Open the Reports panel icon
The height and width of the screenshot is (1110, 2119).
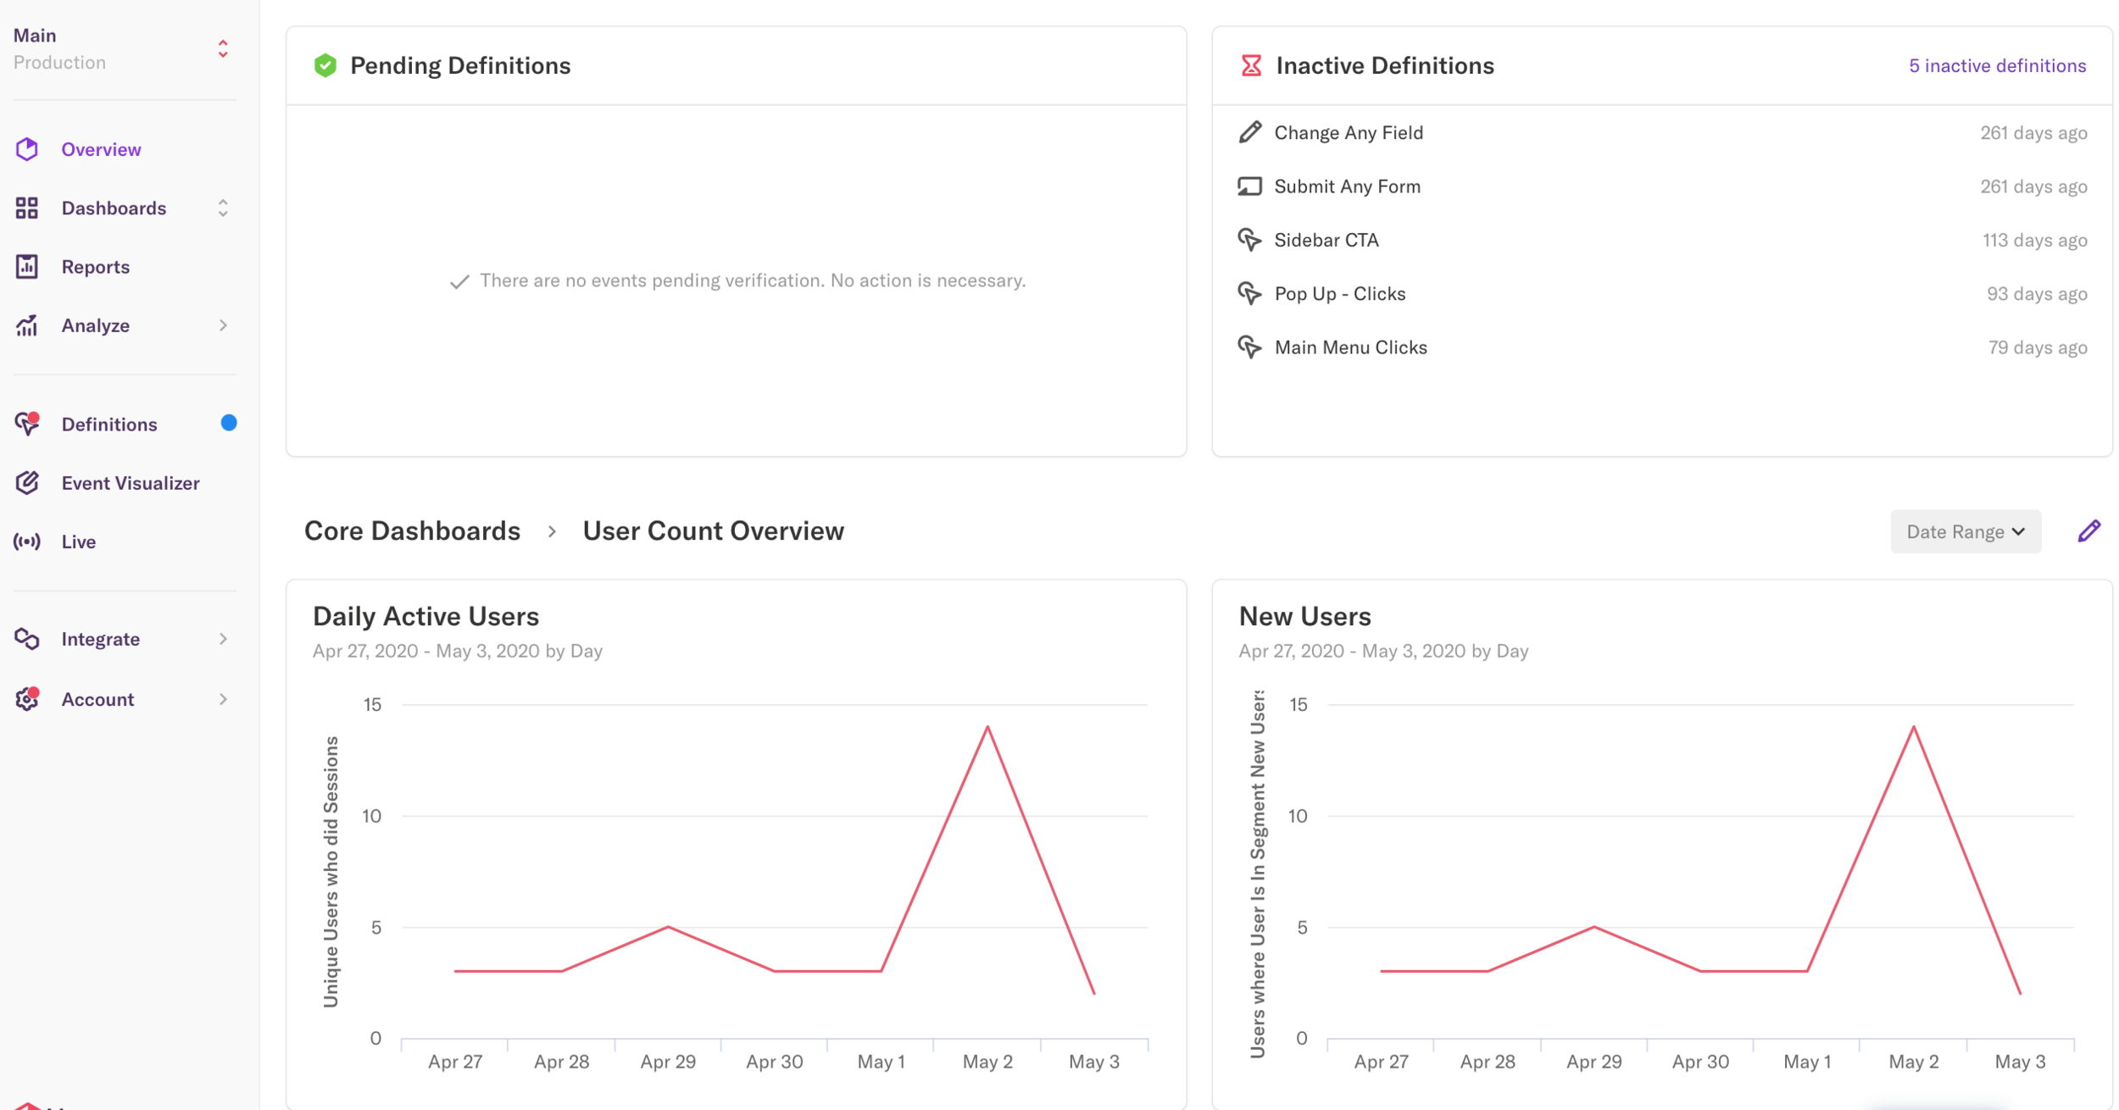[26, 266]
